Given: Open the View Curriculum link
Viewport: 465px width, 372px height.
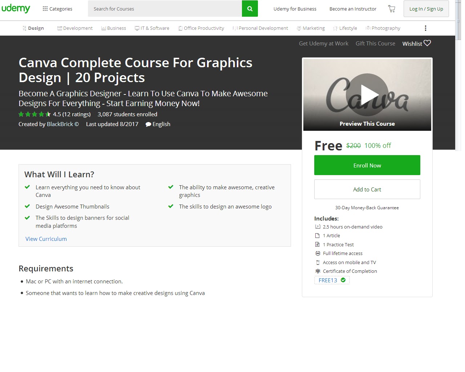Looking at the screenshot, I should [x=46, y=239].
